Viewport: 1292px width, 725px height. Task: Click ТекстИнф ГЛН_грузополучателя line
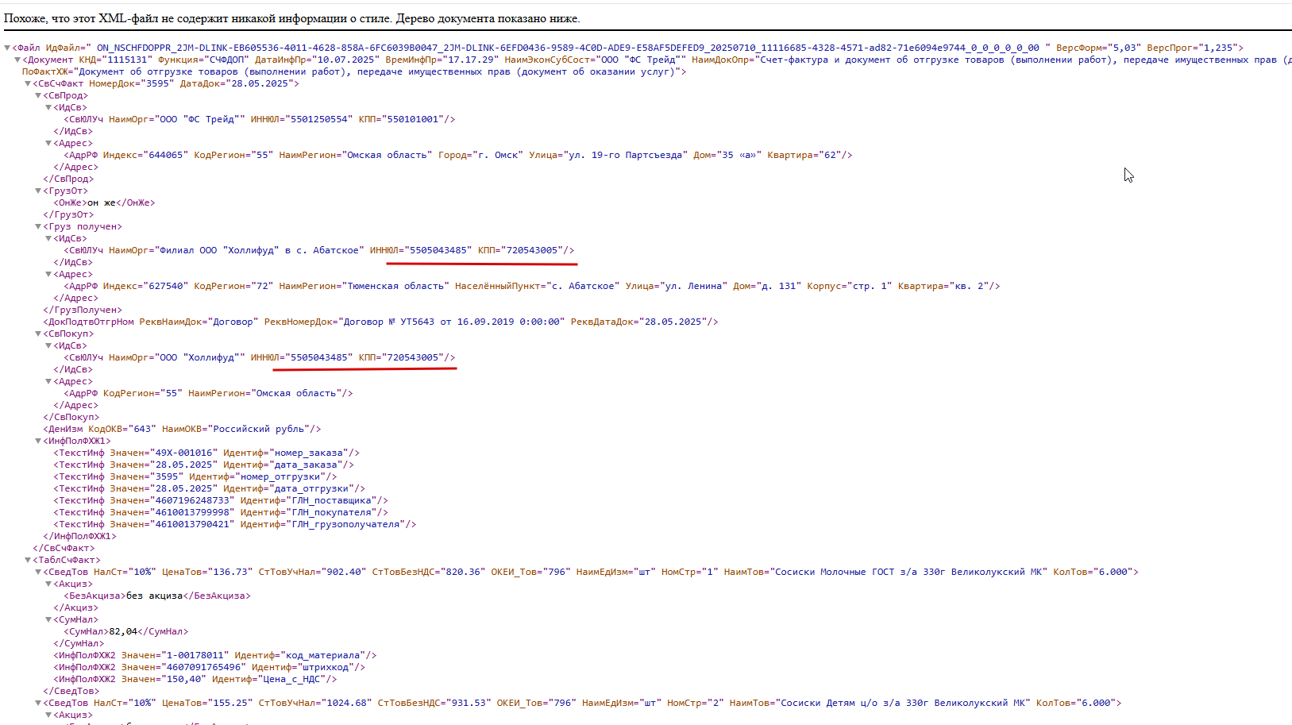[235, 524]
